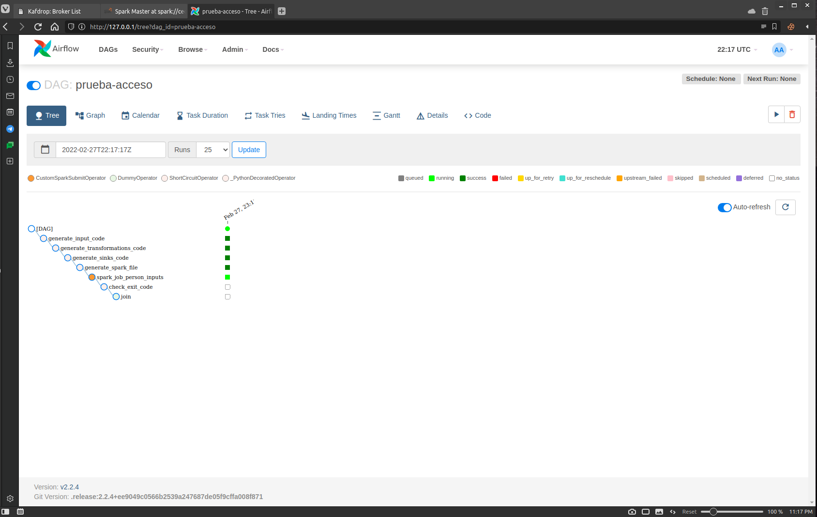Viewport: 817px width, 517px height.
Task: Click the browser address bar URL
Action: (x=152, y=27)
